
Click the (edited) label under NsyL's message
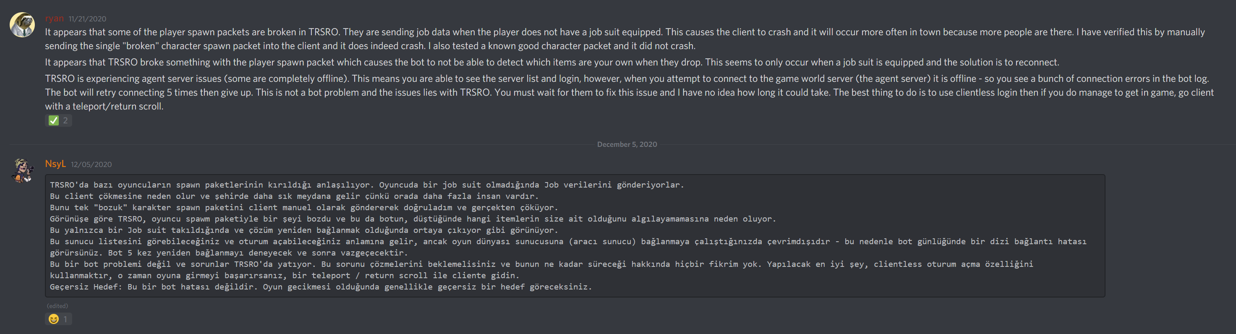57,306
